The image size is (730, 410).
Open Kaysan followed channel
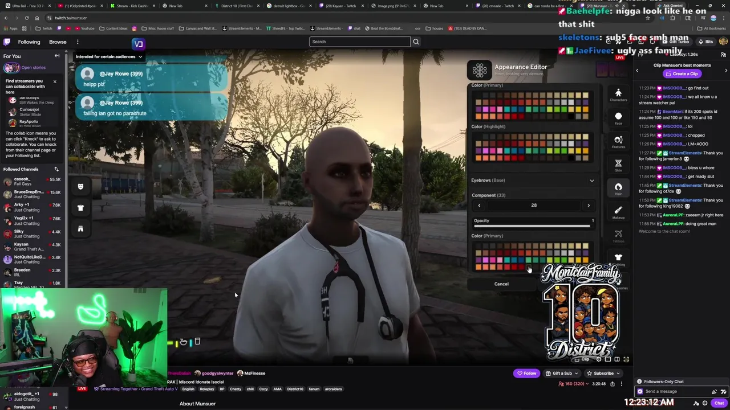pyautogui.click(x=33, y=247)
